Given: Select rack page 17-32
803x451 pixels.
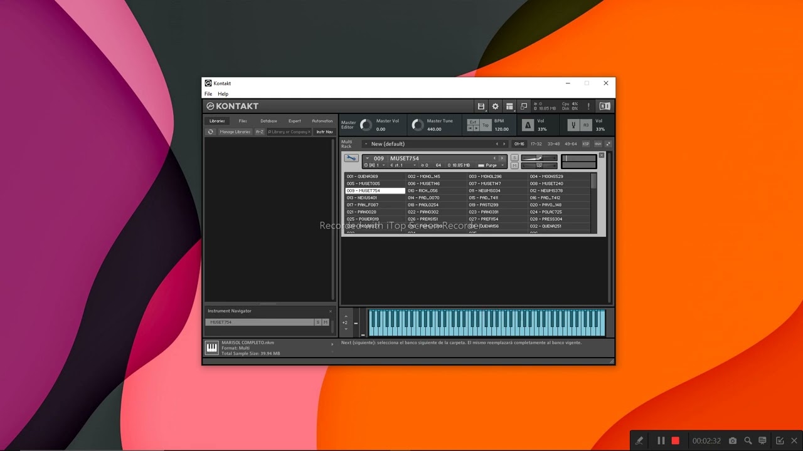Looking at the screenshot, I should coord(536,144).
